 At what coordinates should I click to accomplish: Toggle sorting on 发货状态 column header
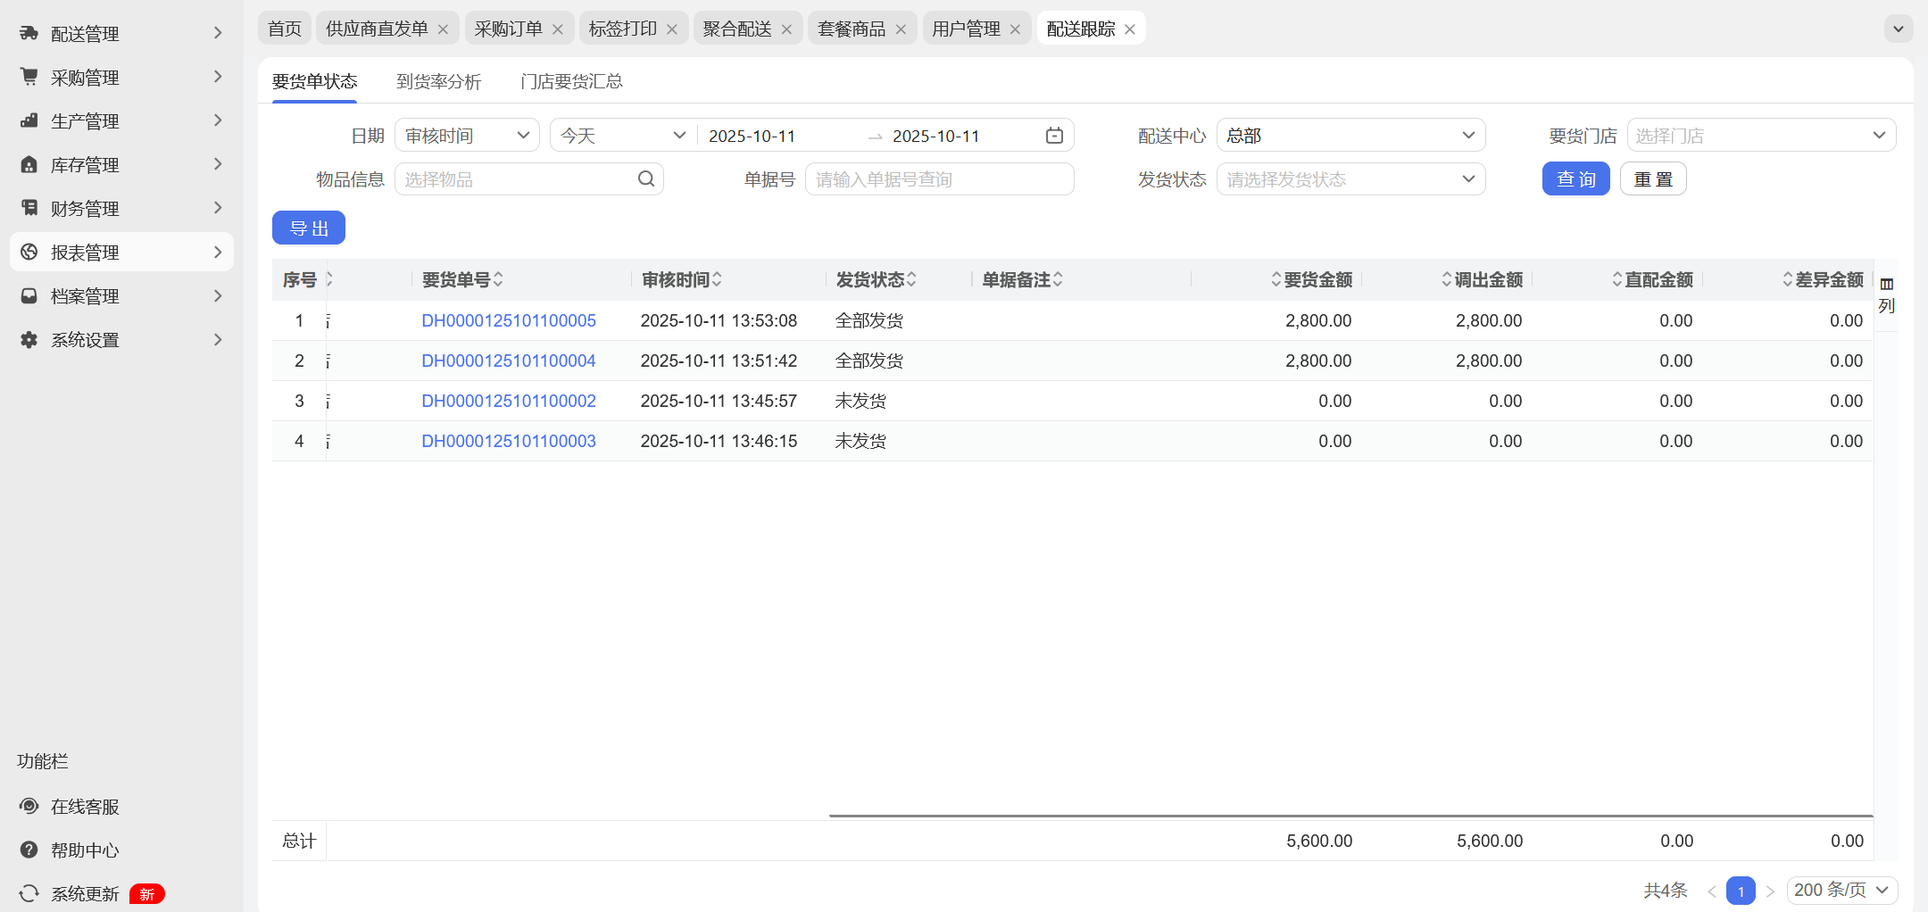(x=875, y=280)
